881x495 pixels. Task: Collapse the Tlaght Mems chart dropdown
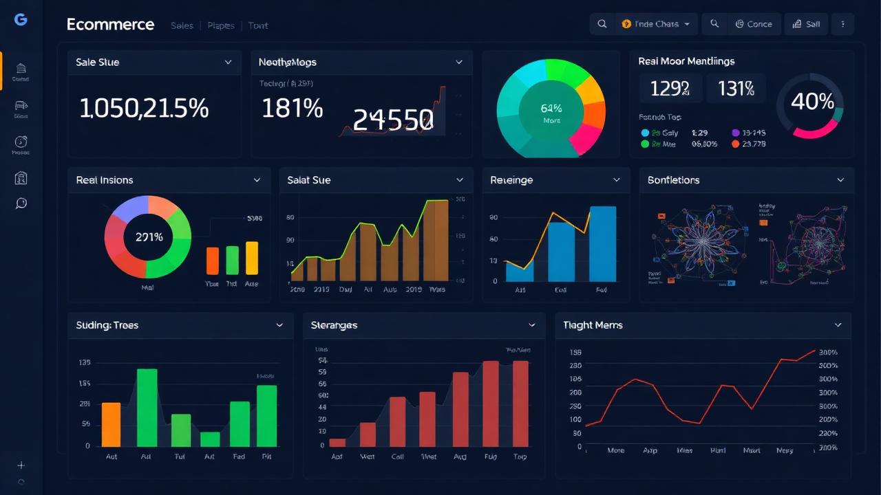point(838,324)
